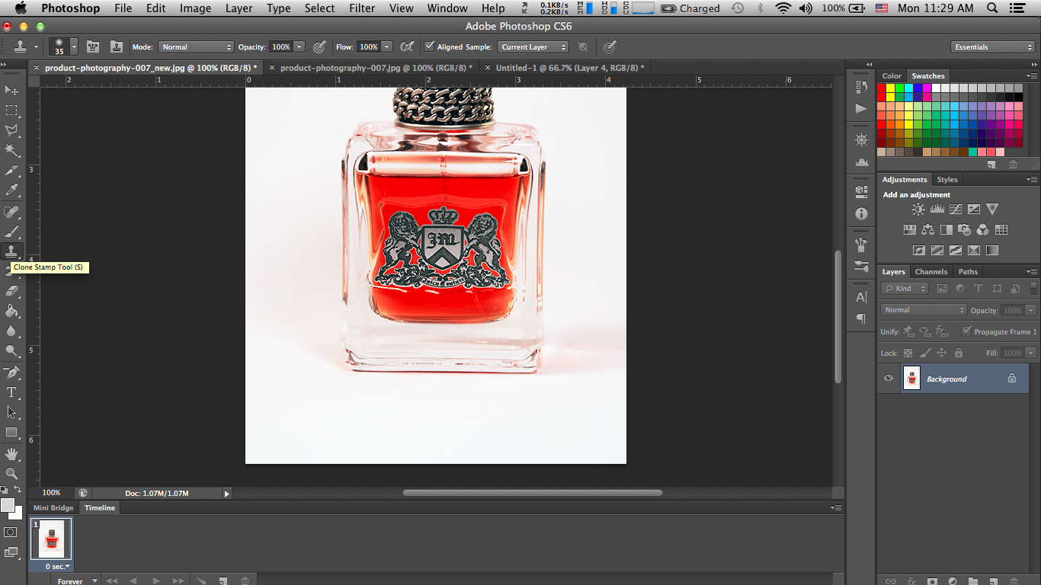Select the Horizontal Type tool

click(11, 392)
